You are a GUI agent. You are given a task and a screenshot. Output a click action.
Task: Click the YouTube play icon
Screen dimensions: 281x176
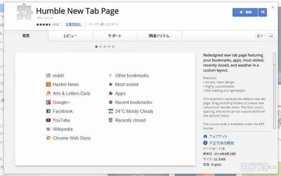(x=48, y=120)
